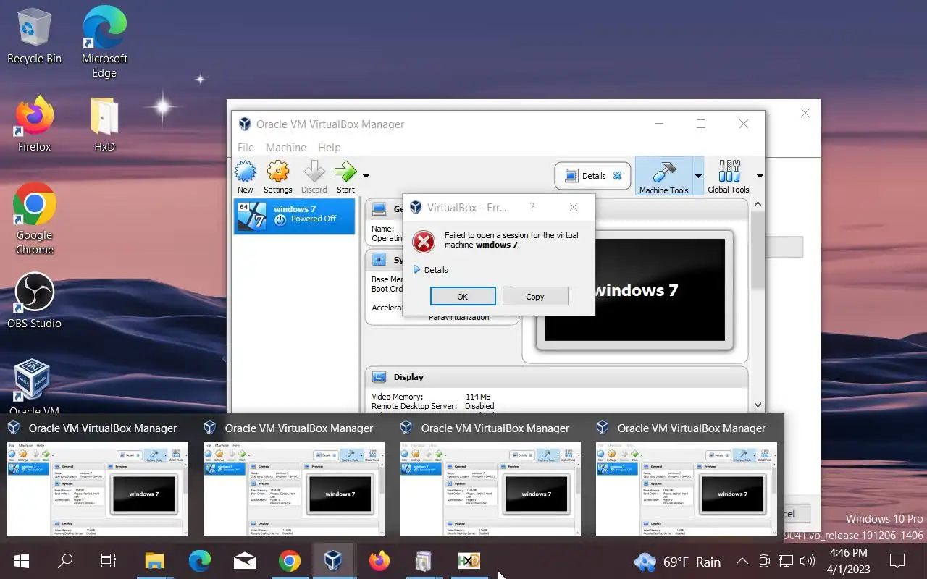Click the System section chip icon

(379, 260)
